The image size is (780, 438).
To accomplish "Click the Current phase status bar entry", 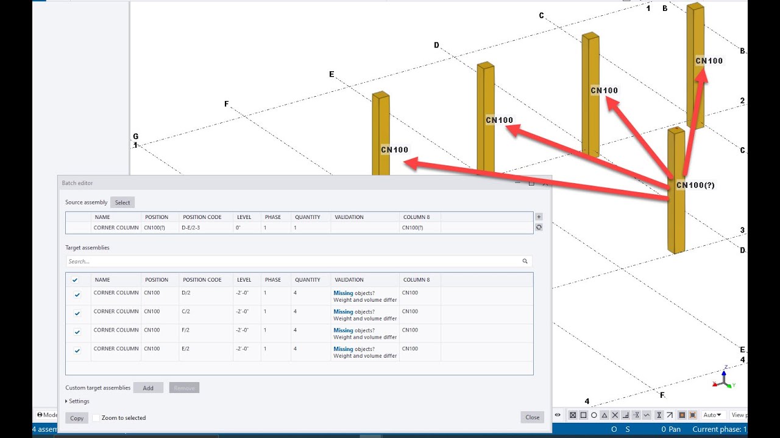I will coord(720,429).
